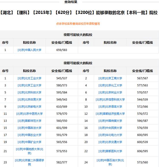Image resolution: width=159 pixels, height=167 pixels.
Task: Select the 573/560 score cell
Action: click(143, 162)
